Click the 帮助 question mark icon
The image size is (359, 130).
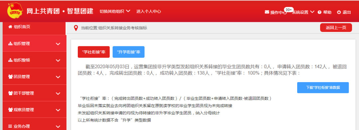(x=320, y=12)
